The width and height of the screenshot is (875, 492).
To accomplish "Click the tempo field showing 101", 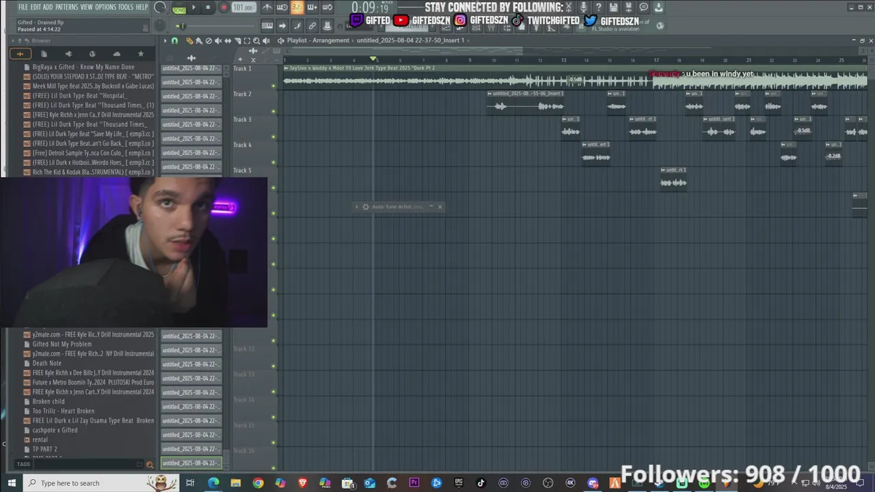I will coord(243,8).
